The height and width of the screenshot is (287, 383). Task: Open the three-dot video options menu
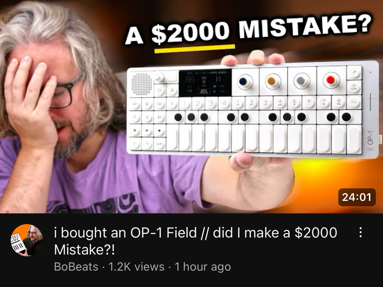tap(360, 232)
